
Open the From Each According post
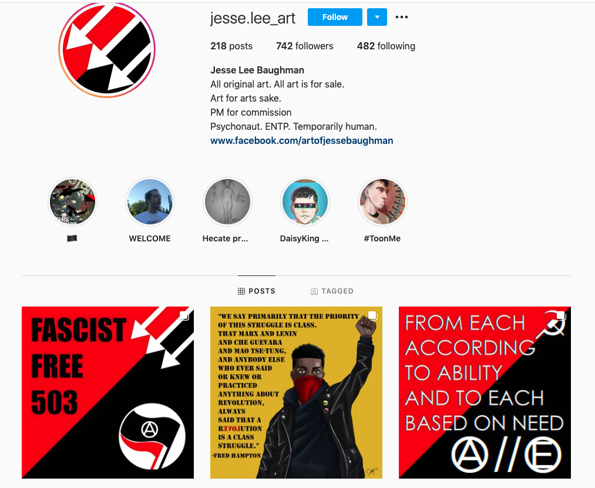(485, 392)
